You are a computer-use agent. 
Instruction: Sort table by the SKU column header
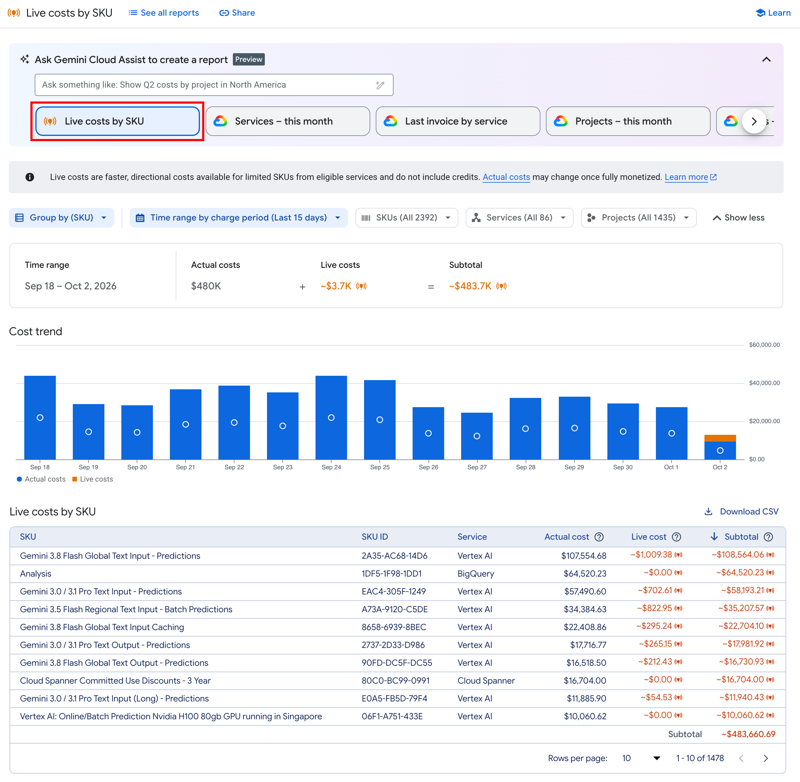click(x=28, y=537)
